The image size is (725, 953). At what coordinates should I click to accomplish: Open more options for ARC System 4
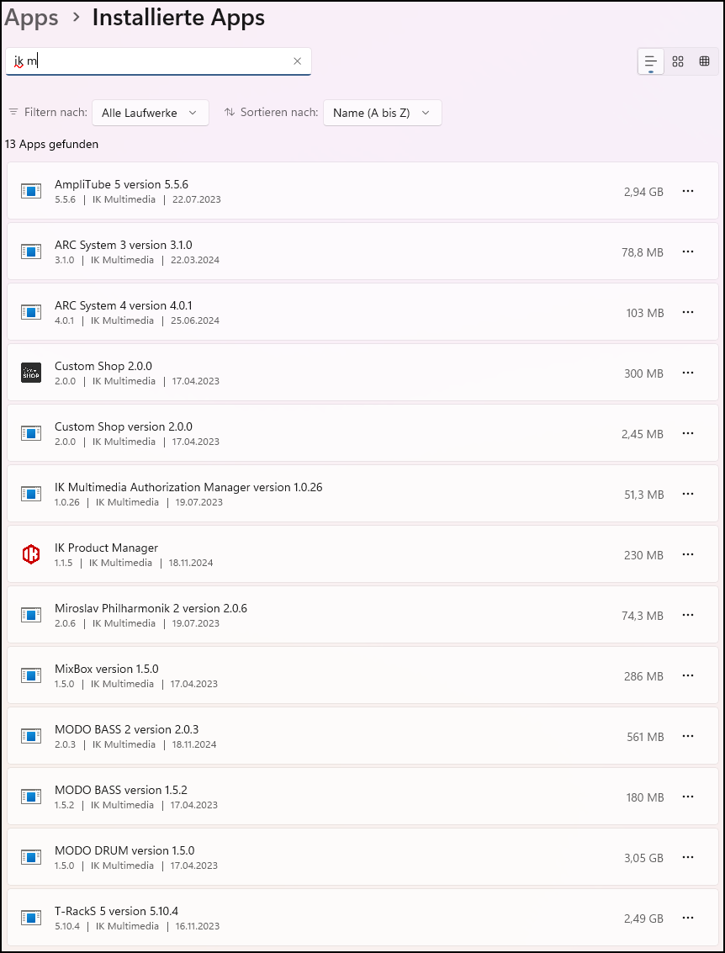688,312
